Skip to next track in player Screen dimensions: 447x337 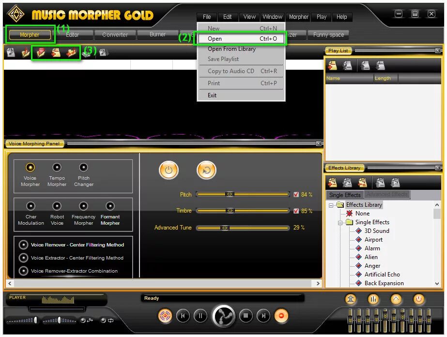[263, 316]
